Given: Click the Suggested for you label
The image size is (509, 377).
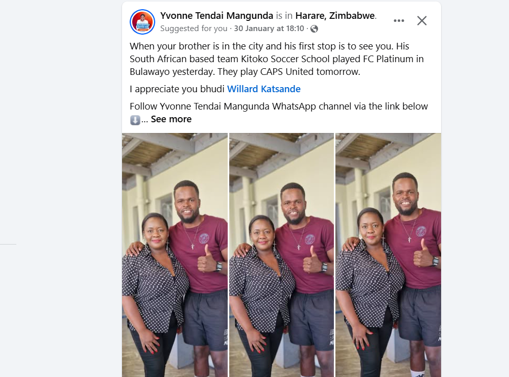Looking at the screenshot, I should [194, 29].
